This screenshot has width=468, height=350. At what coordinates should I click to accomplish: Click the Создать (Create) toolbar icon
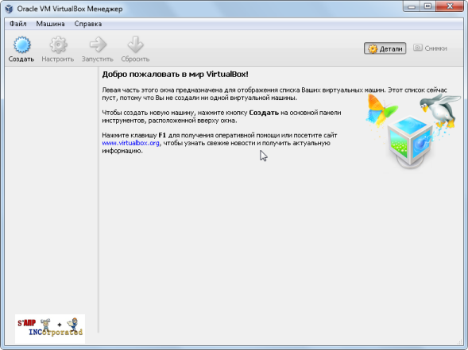click(21, 45)
